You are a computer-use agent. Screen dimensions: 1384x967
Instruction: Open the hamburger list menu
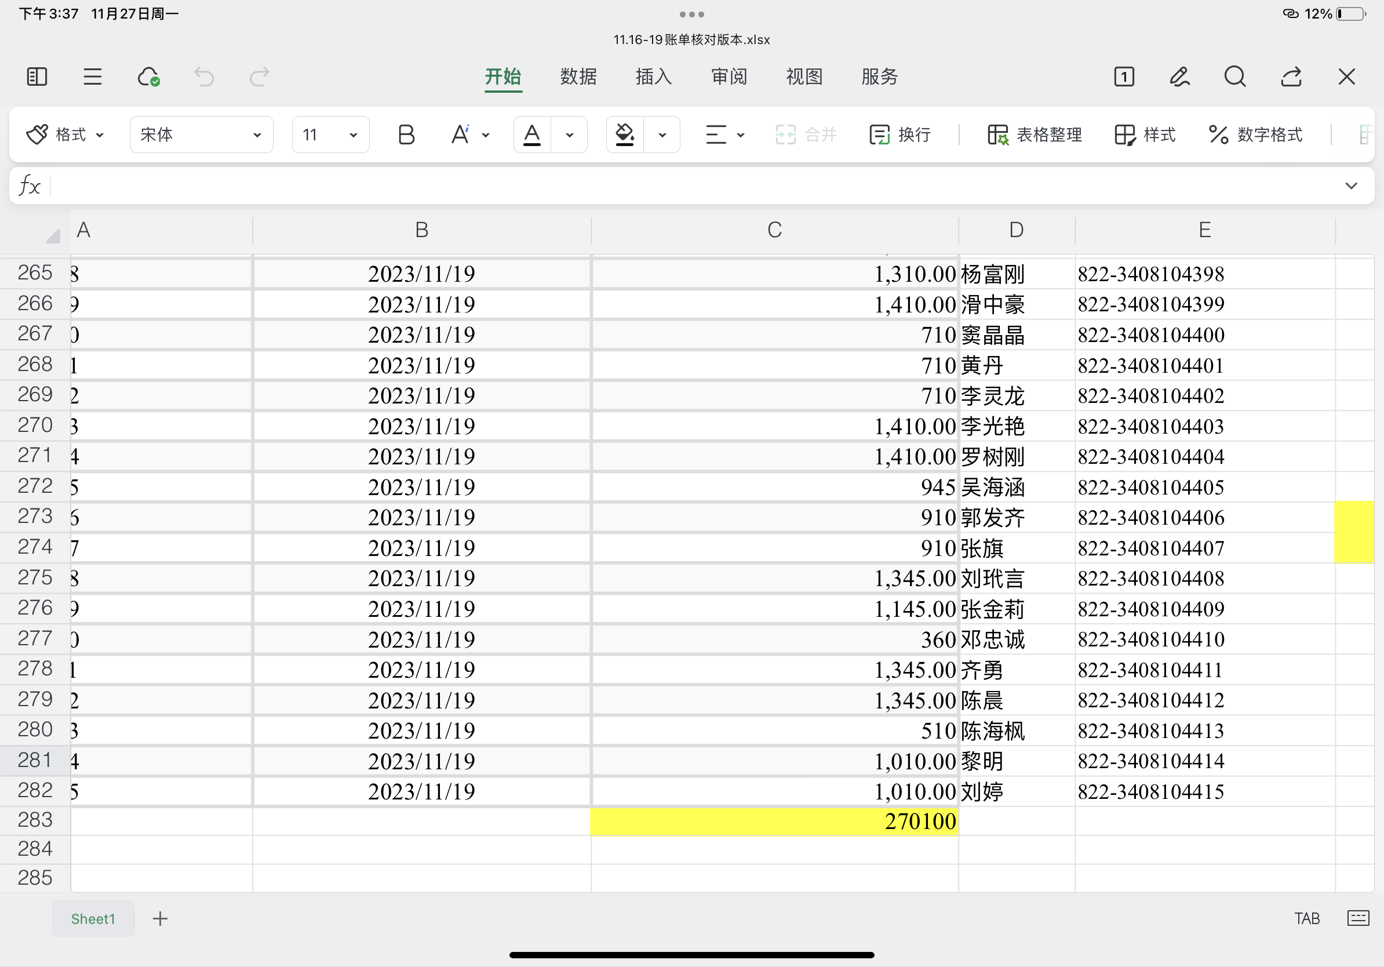(92, 77)
